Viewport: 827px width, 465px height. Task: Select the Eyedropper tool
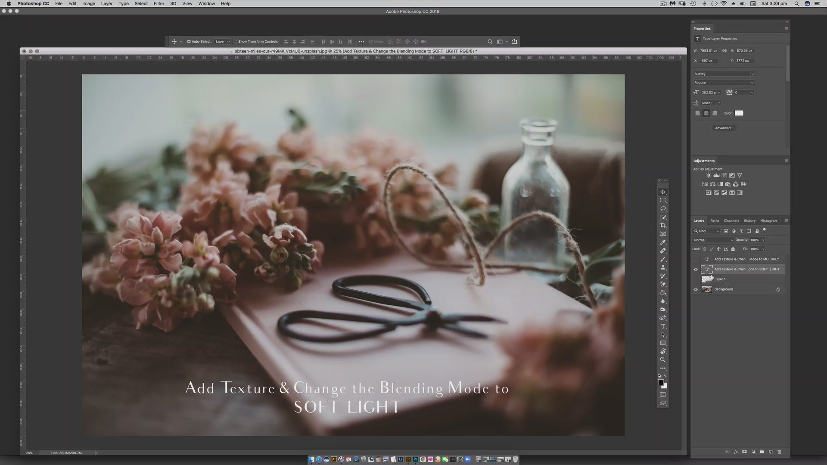pyautogui.click(x=663, y=242)
